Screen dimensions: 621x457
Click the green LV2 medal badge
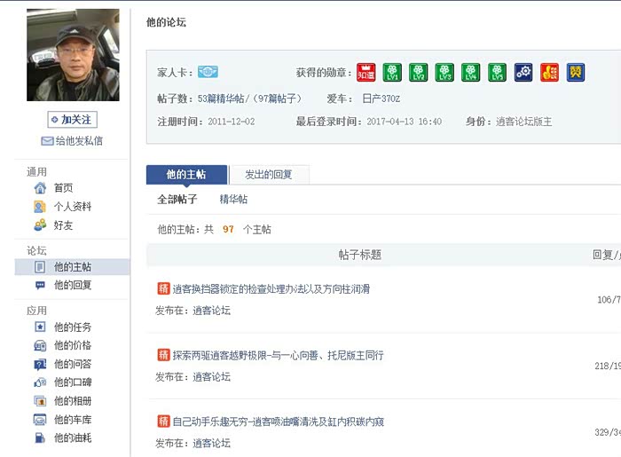418,73
